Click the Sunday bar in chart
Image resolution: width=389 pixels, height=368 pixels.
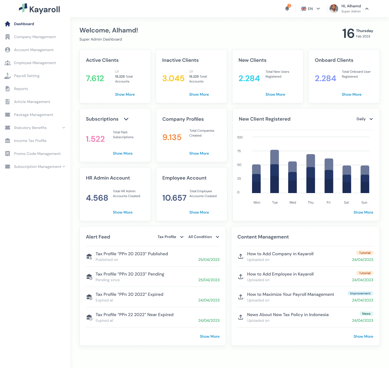click(365, 179)
